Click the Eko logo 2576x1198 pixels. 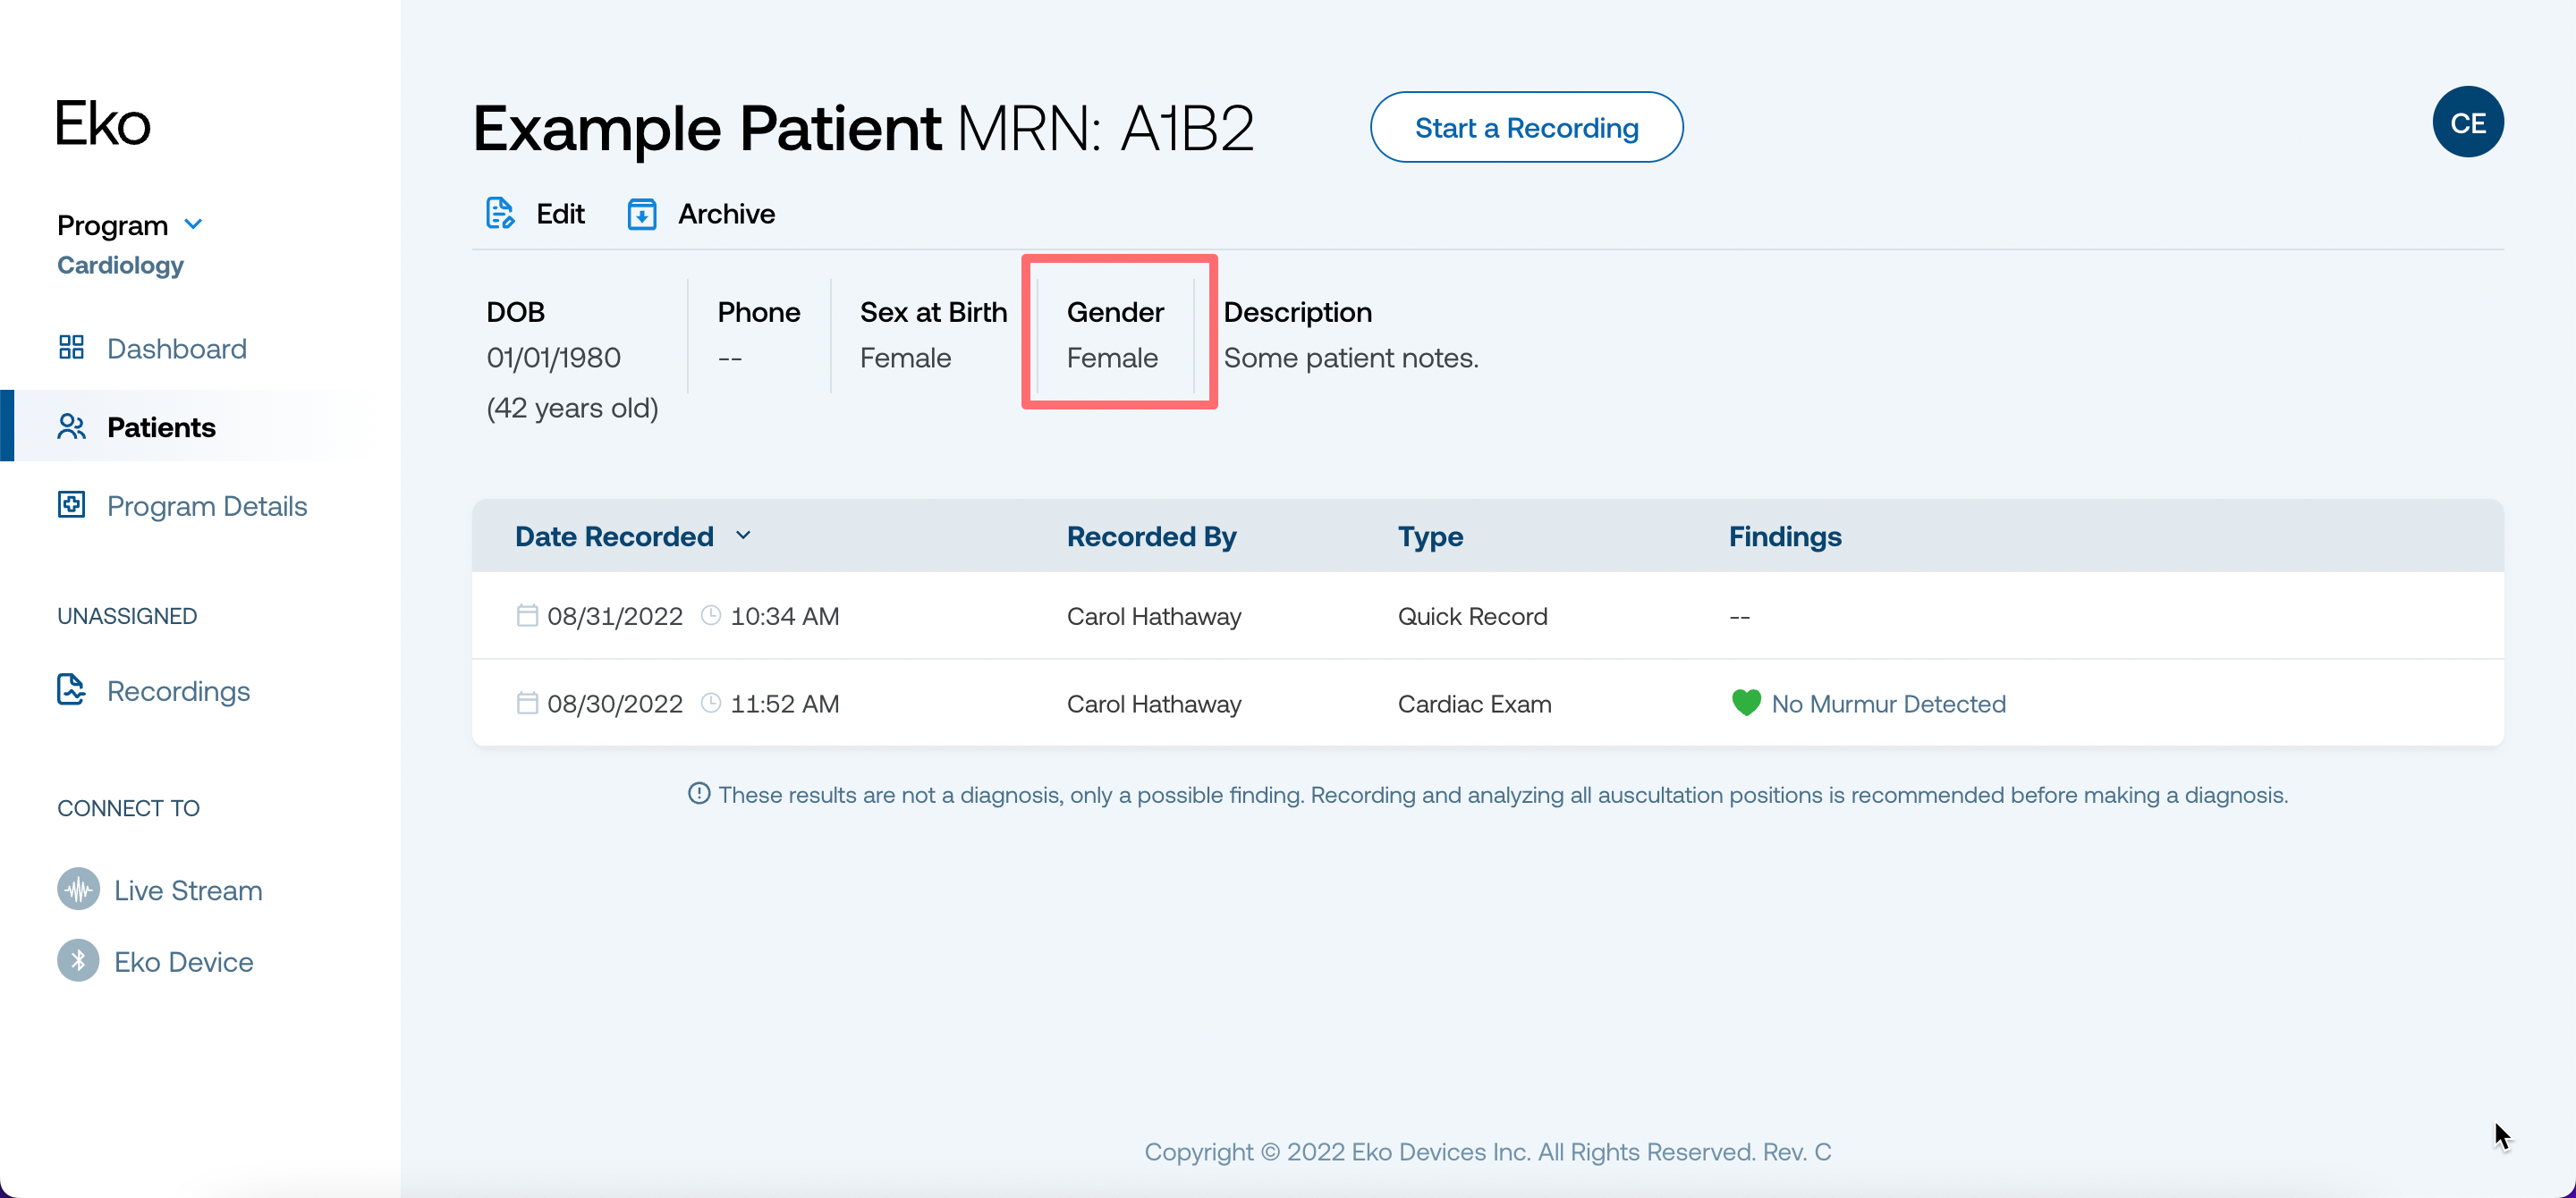(x=103, y=124)
